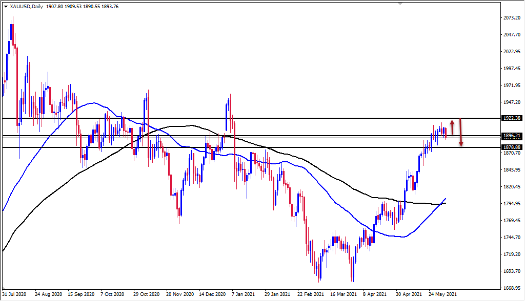Click the 2047.70 price axis value

pos(512,34)
